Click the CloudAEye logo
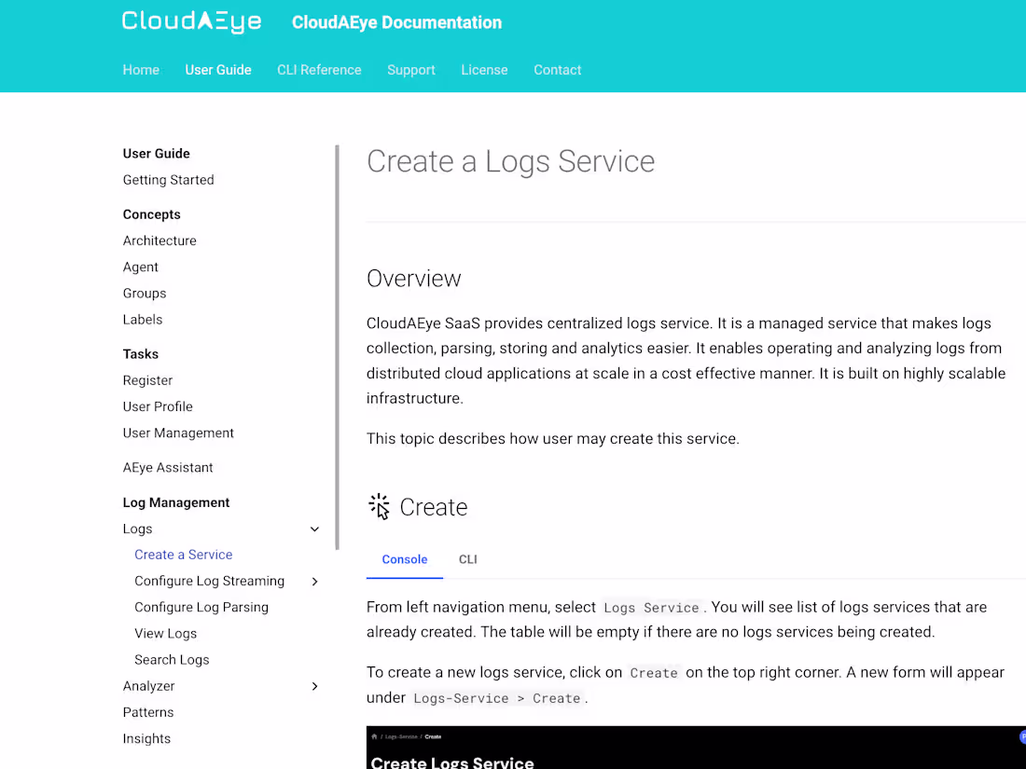Viewport: 1026px width, 769px height. tap(191, 21)
